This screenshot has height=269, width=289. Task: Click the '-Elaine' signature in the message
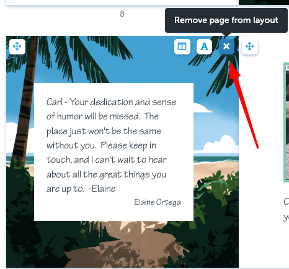coord(102,189)
